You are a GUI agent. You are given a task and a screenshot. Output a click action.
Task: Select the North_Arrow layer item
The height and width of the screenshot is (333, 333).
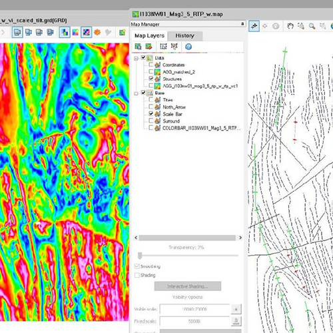pyautogui.click(x=174, y=107)
